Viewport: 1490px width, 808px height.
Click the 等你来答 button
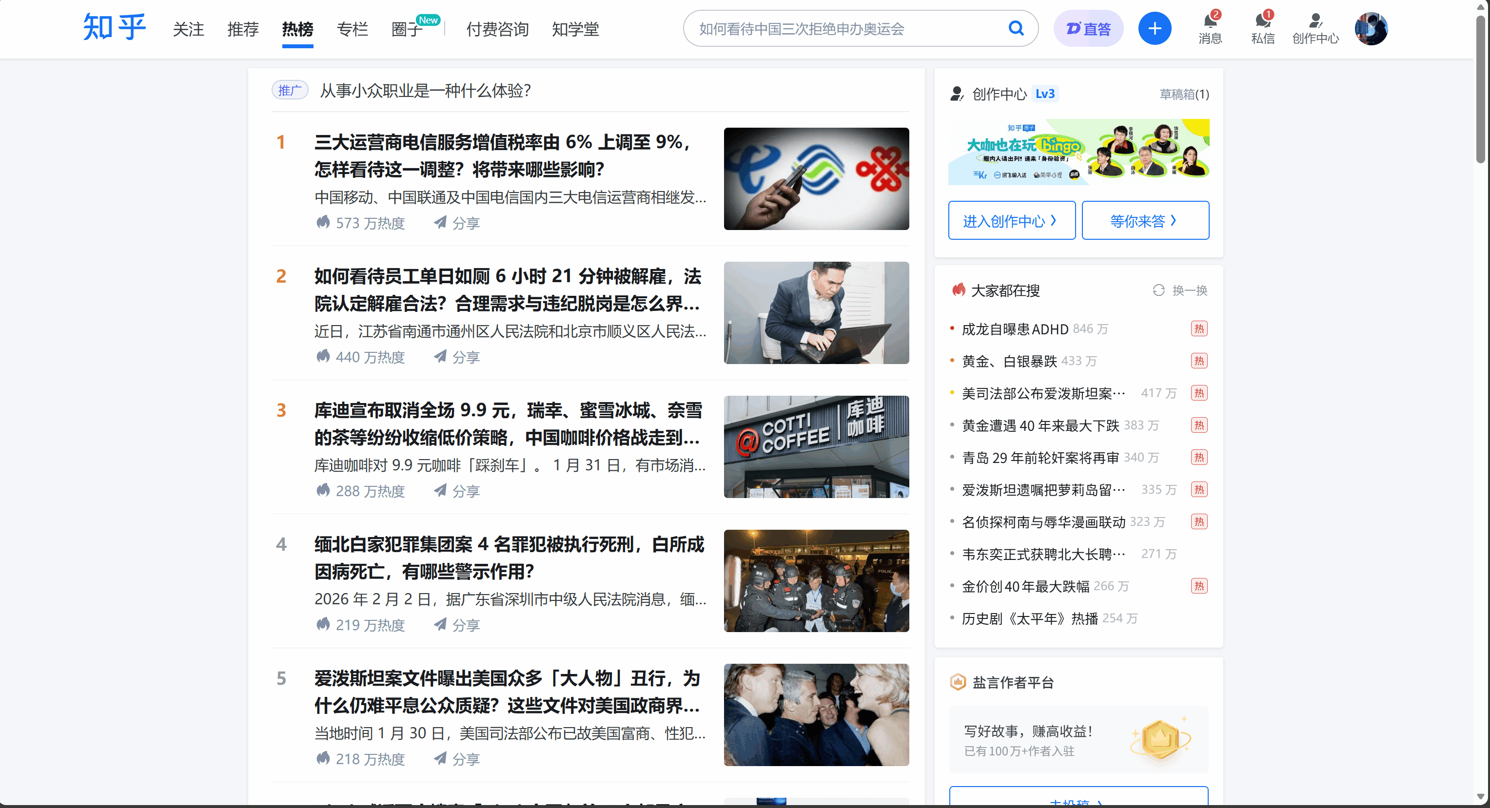click(x=1145, y=220)
